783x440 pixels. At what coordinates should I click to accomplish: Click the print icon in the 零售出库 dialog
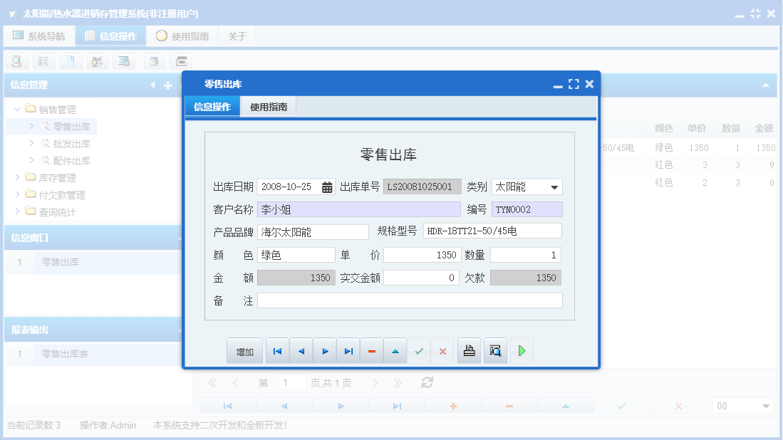coord(468,350)
